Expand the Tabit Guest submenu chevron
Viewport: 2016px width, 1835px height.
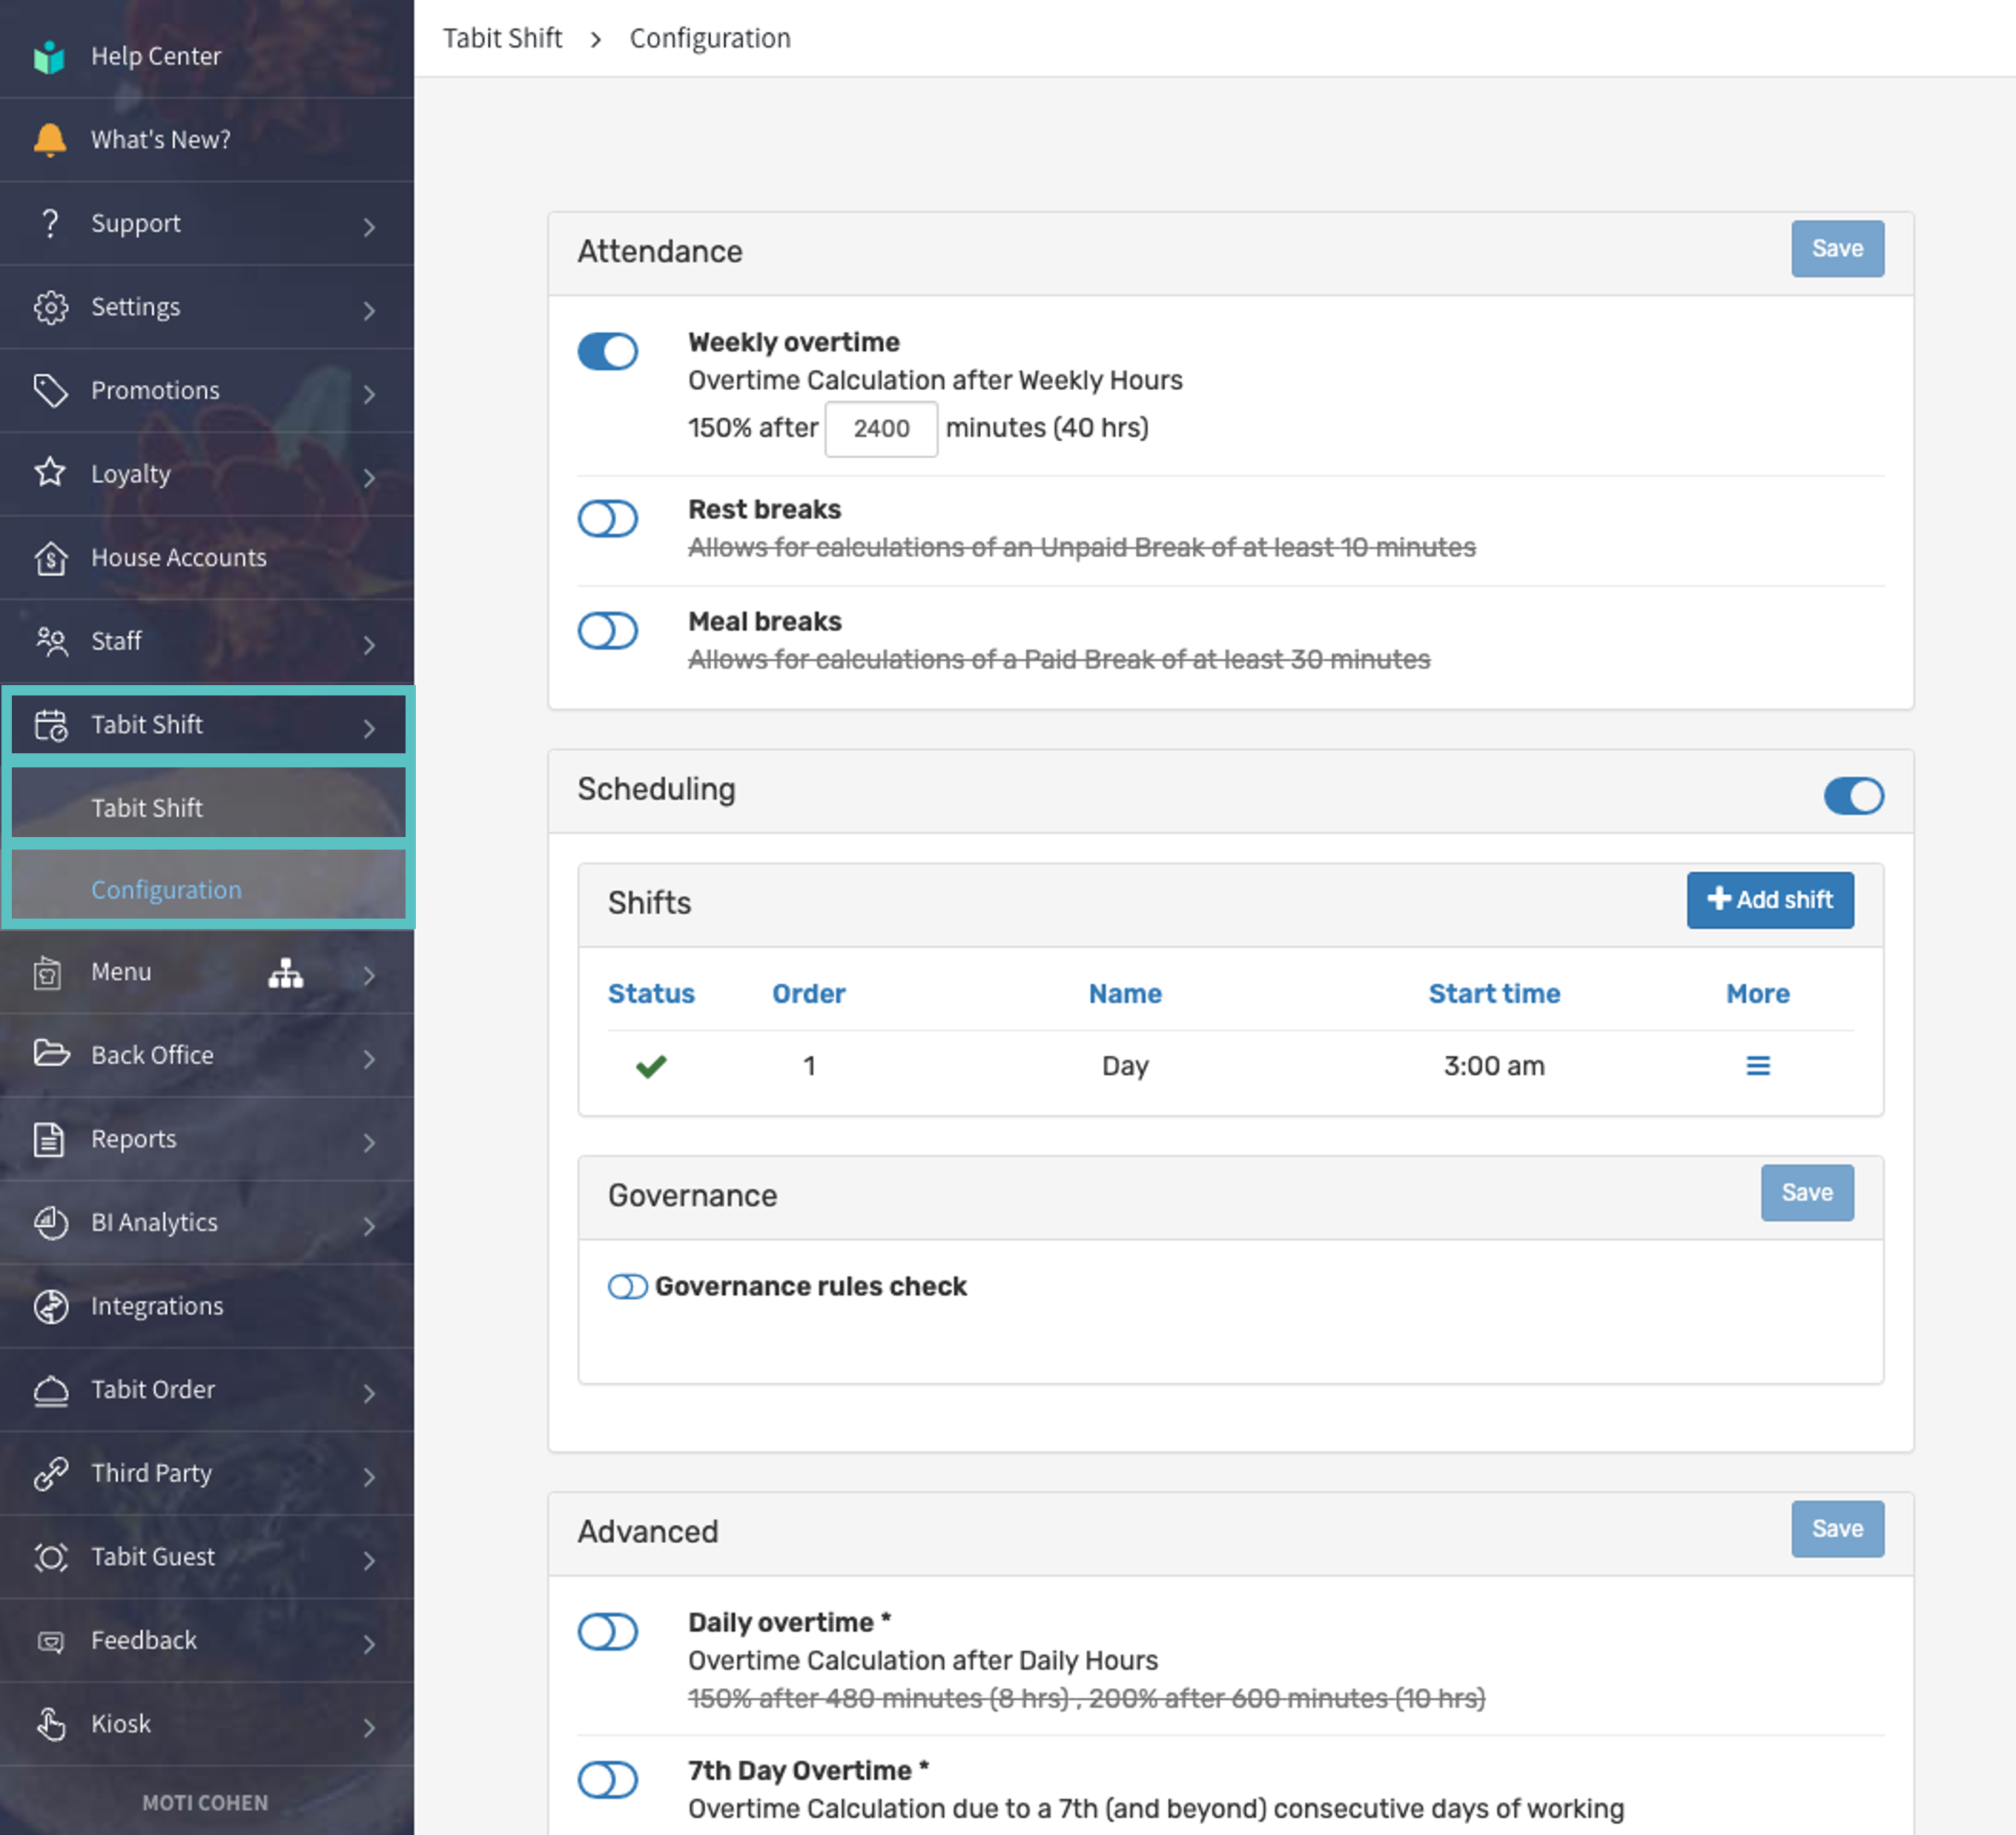[369, 1560]
